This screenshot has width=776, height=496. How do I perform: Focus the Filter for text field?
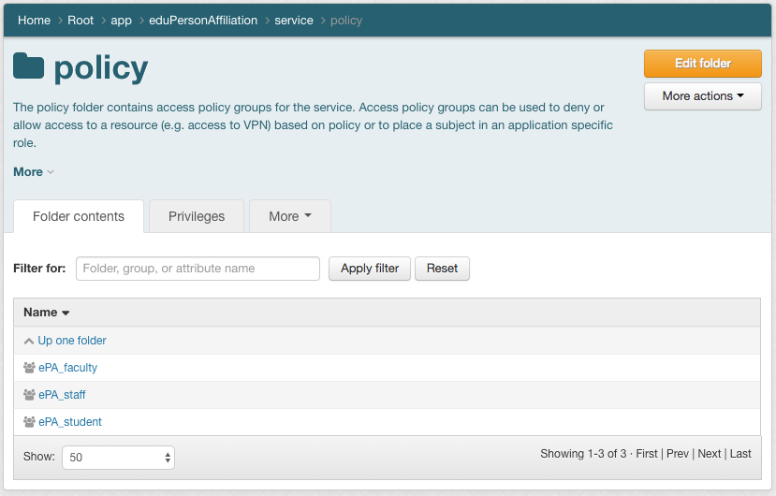198,269
